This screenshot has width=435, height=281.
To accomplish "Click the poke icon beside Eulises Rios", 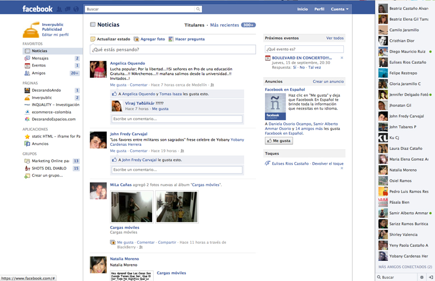I will (267, 164).
